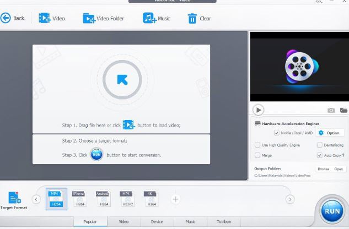Add Music files

157,18
